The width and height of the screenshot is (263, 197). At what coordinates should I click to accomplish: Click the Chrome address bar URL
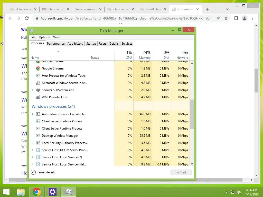127,18
